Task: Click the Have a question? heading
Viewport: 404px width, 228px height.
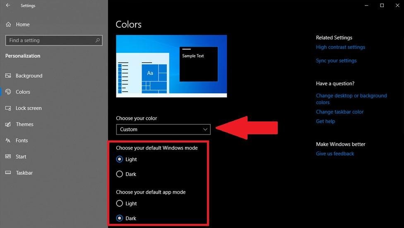Action: point(335,83)
